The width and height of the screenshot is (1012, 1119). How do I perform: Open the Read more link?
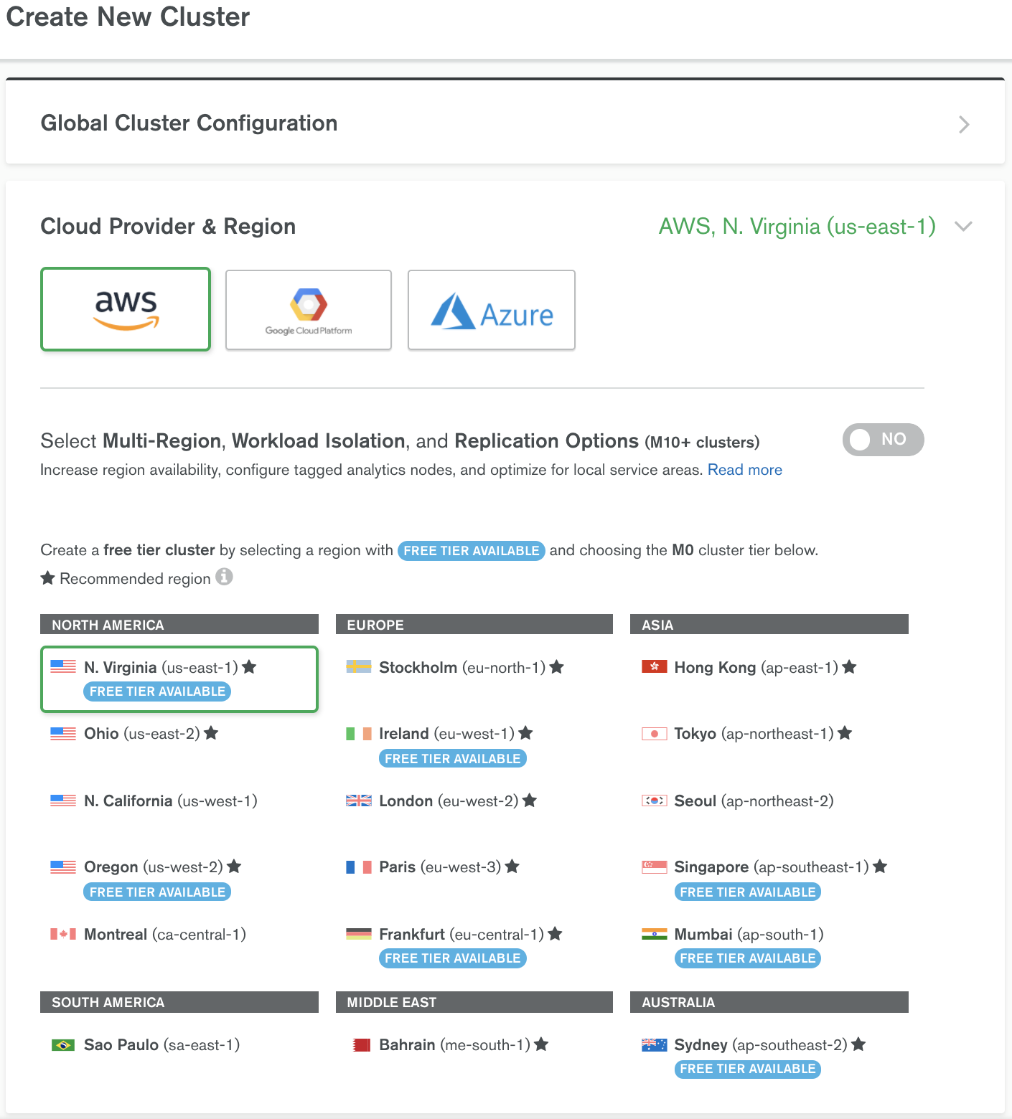click(744, 469)
